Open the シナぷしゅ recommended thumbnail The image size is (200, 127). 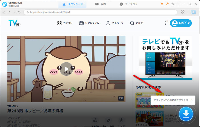[150, 118]
